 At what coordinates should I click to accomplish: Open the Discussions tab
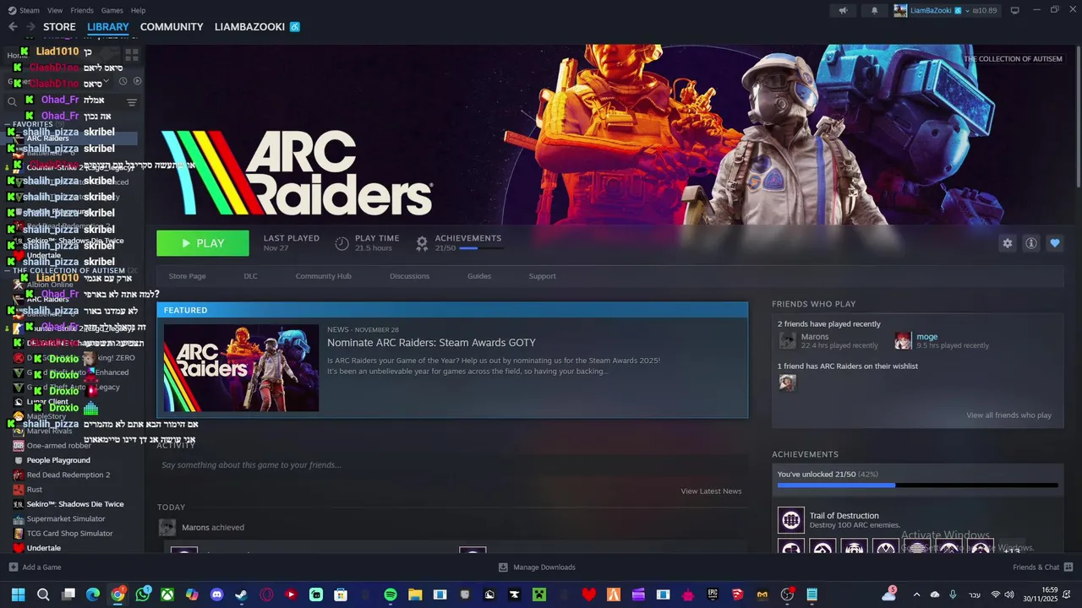[x=409, y=276]
